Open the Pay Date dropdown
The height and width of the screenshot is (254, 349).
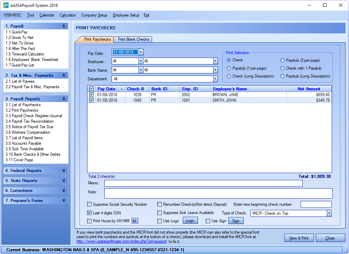(141, 52)
